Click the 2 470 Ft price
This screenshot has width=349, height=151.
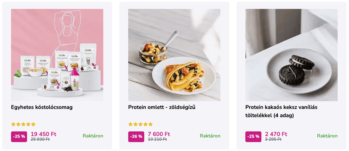click(x=276, y=134)
